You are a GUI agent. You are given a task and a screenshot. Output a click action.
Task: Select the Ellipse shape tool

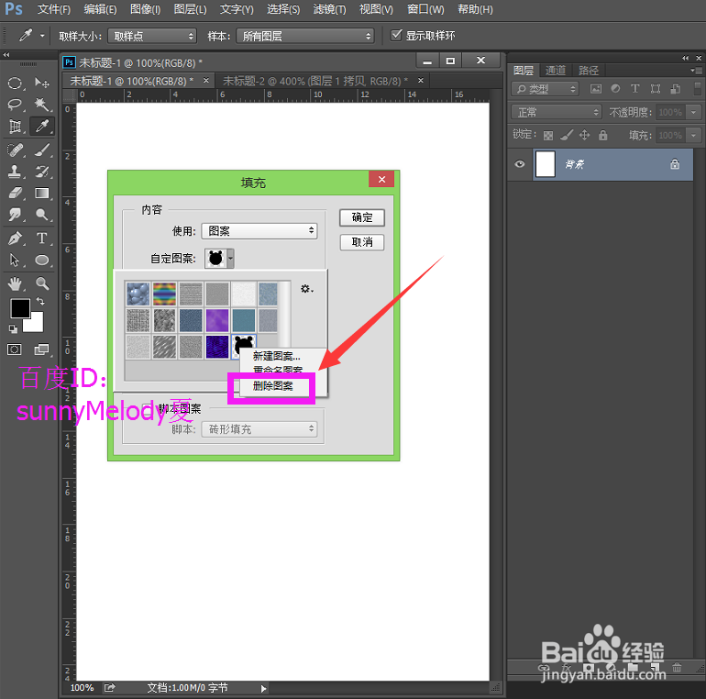[x=42, y=260]
